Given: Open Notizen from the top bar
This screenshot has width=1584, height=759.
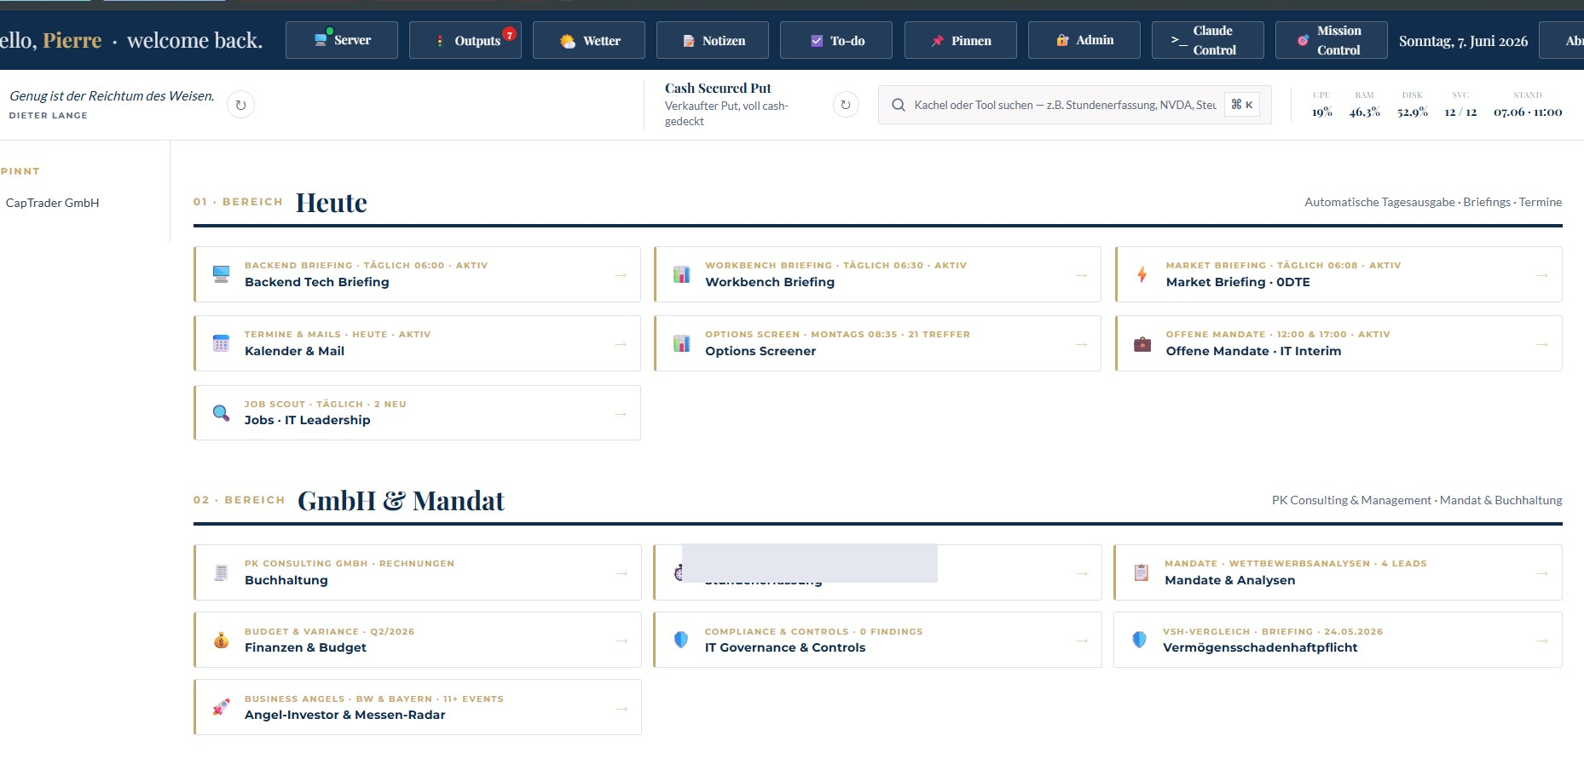Looking at the screenshot, I should (x=713, y=40).
